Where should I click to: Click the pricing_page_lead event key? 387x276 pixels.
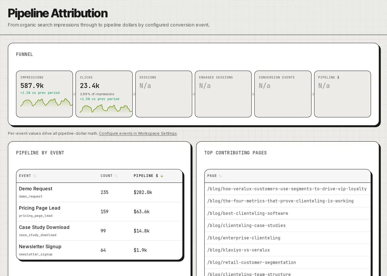[x=36, y=216]
